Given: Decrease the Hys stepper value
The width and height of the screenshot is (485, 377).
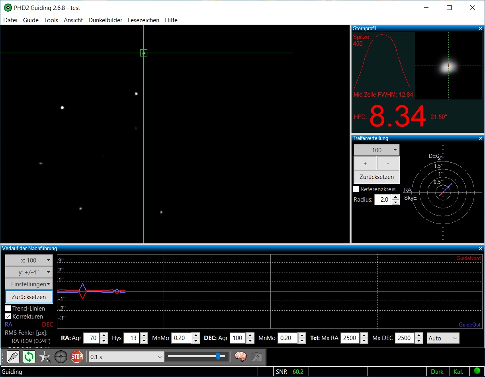Looking at the screenshot, I should (x=144, y=341).
